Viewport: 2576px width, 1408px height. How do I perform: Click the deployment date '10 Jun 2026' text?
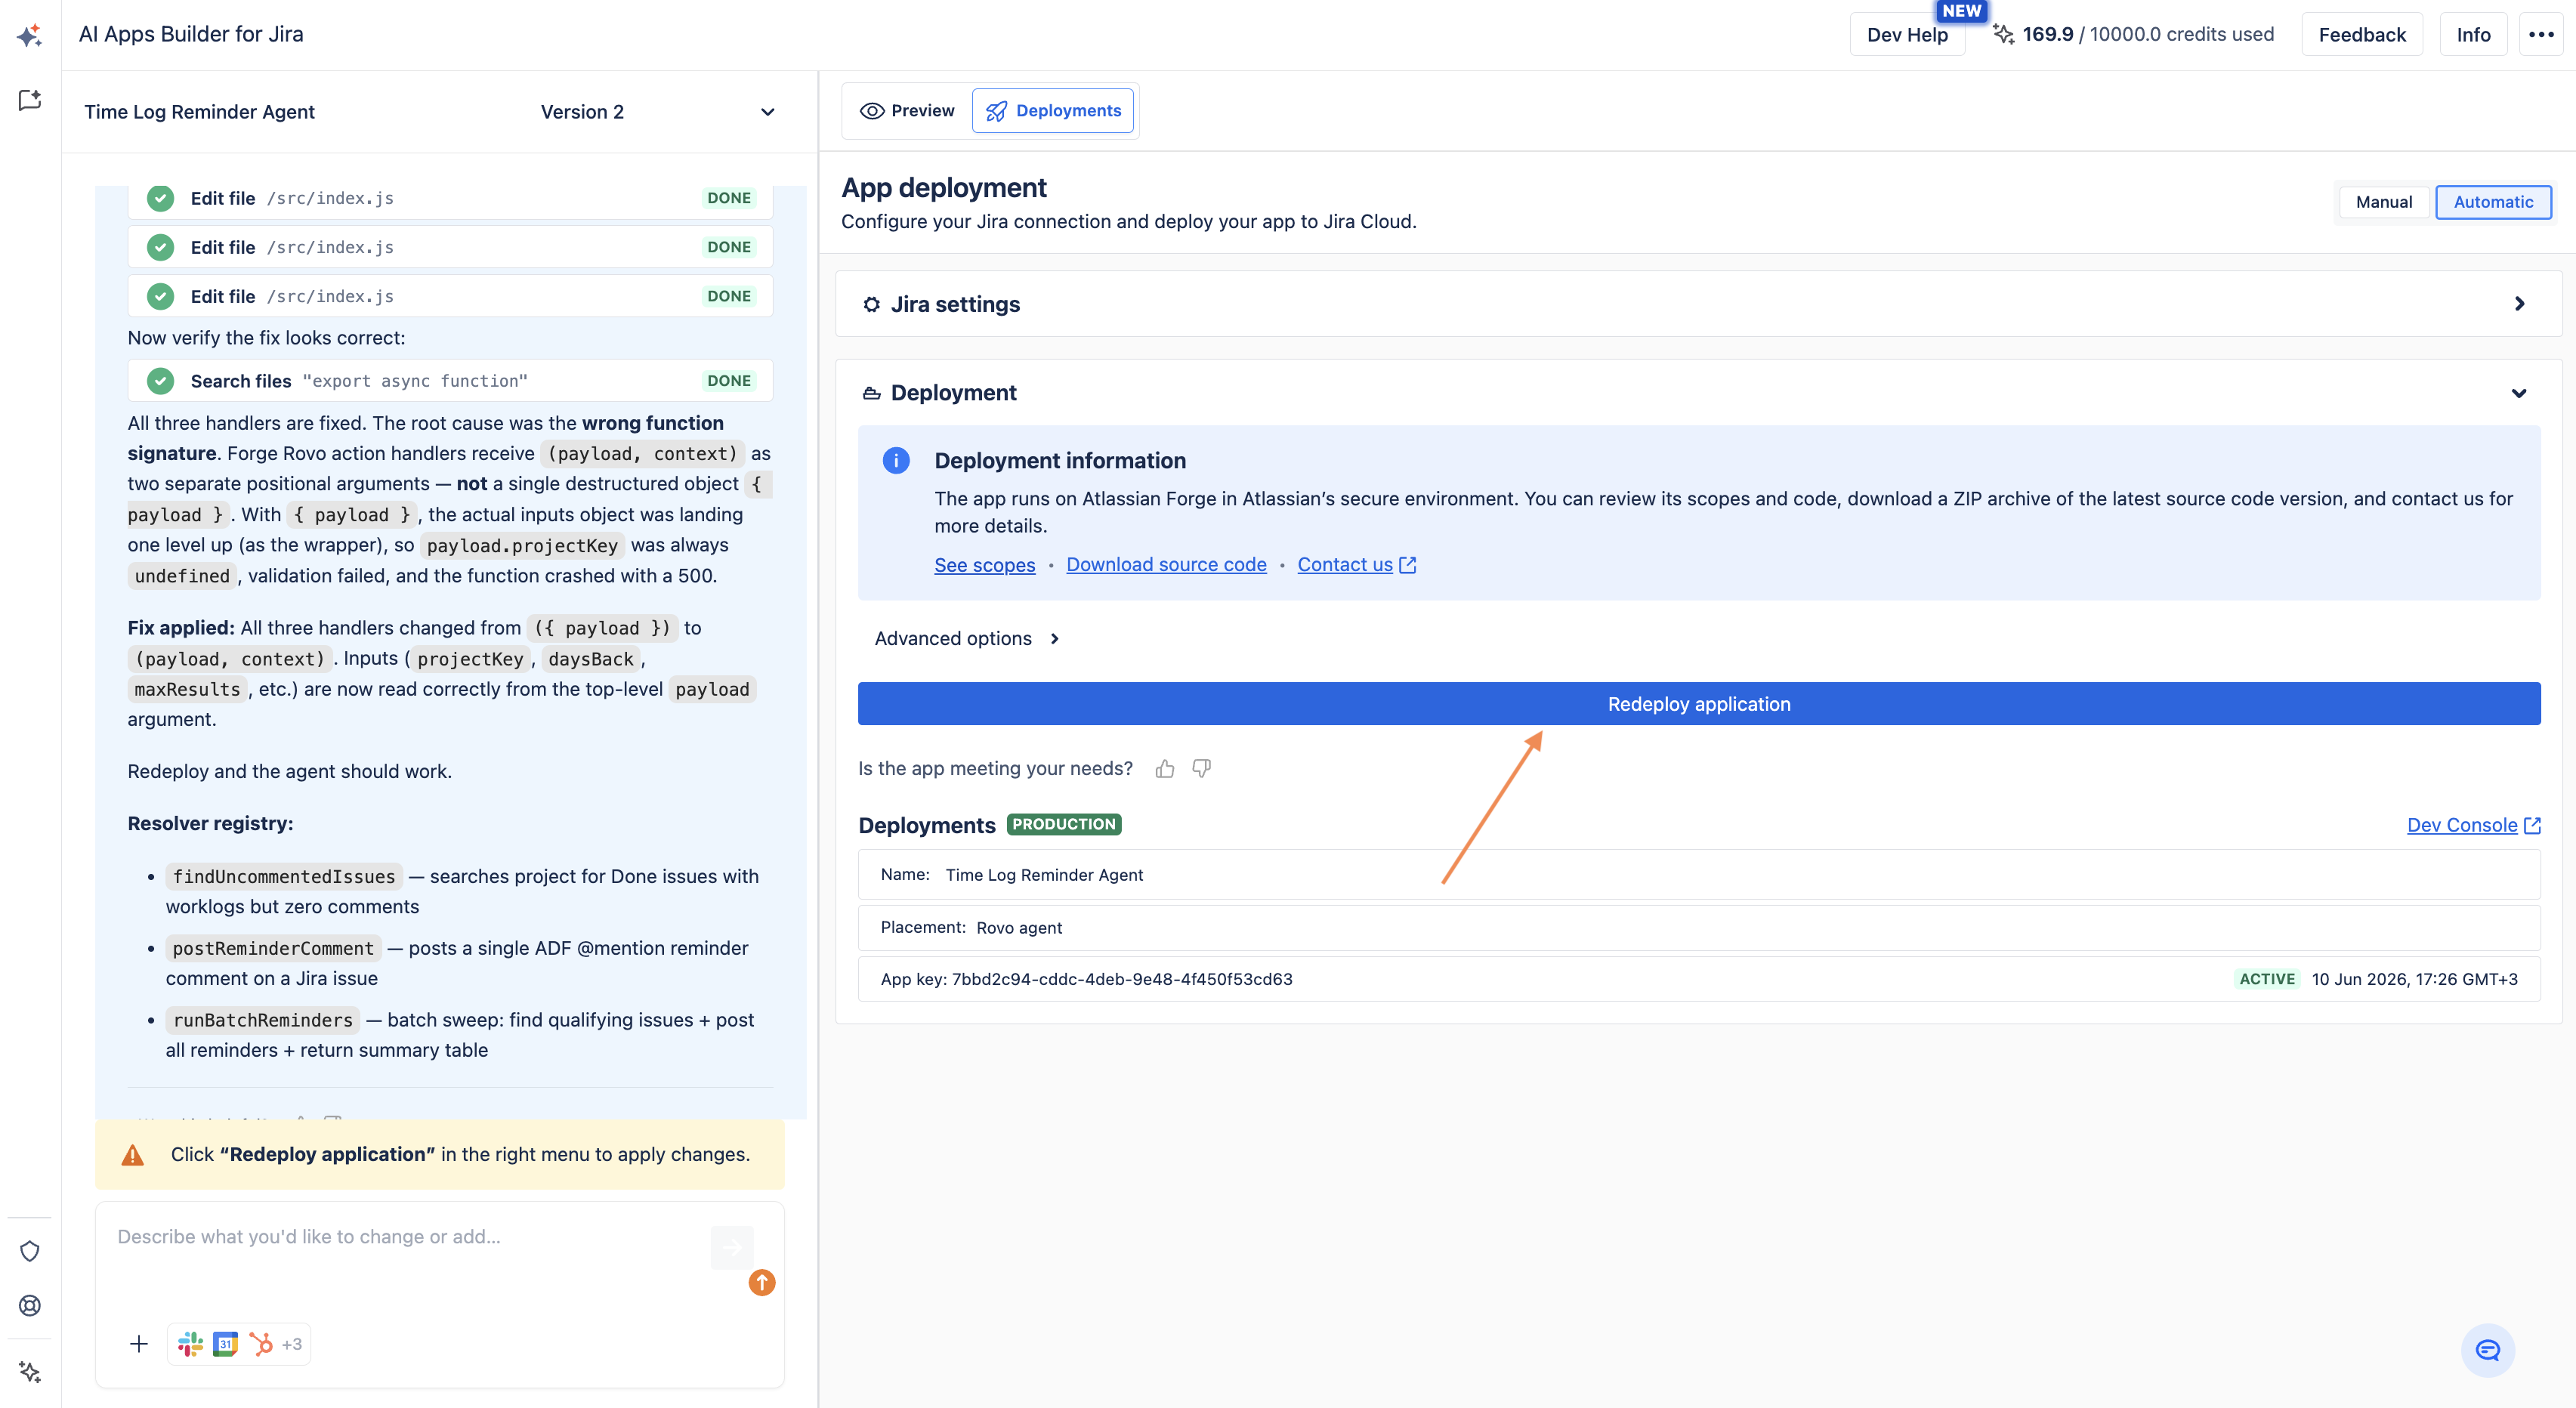[2415, 979]
